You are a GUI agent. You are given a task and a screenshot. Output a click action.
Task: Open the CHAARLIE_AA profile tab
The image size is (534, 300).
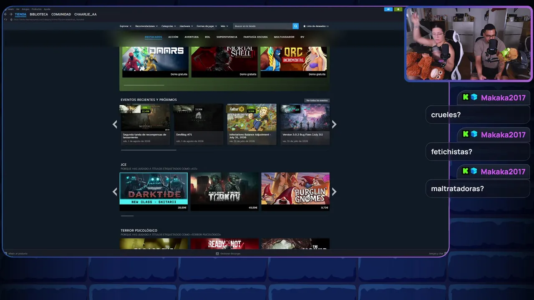86,14
